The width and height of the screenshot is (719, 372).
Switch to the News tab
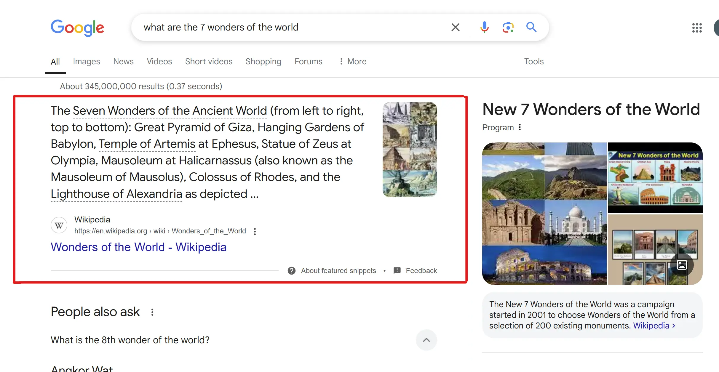coord(123,61)
